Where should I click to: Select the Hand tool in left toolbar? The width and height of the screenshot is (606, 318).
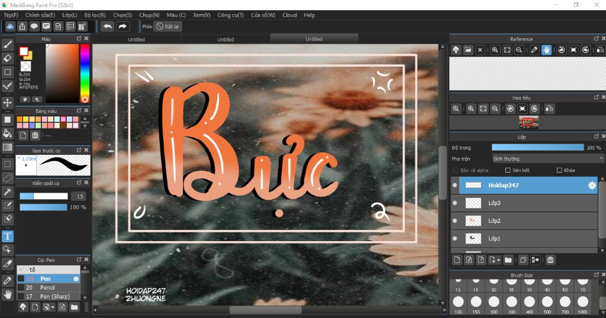click(7, 294)
